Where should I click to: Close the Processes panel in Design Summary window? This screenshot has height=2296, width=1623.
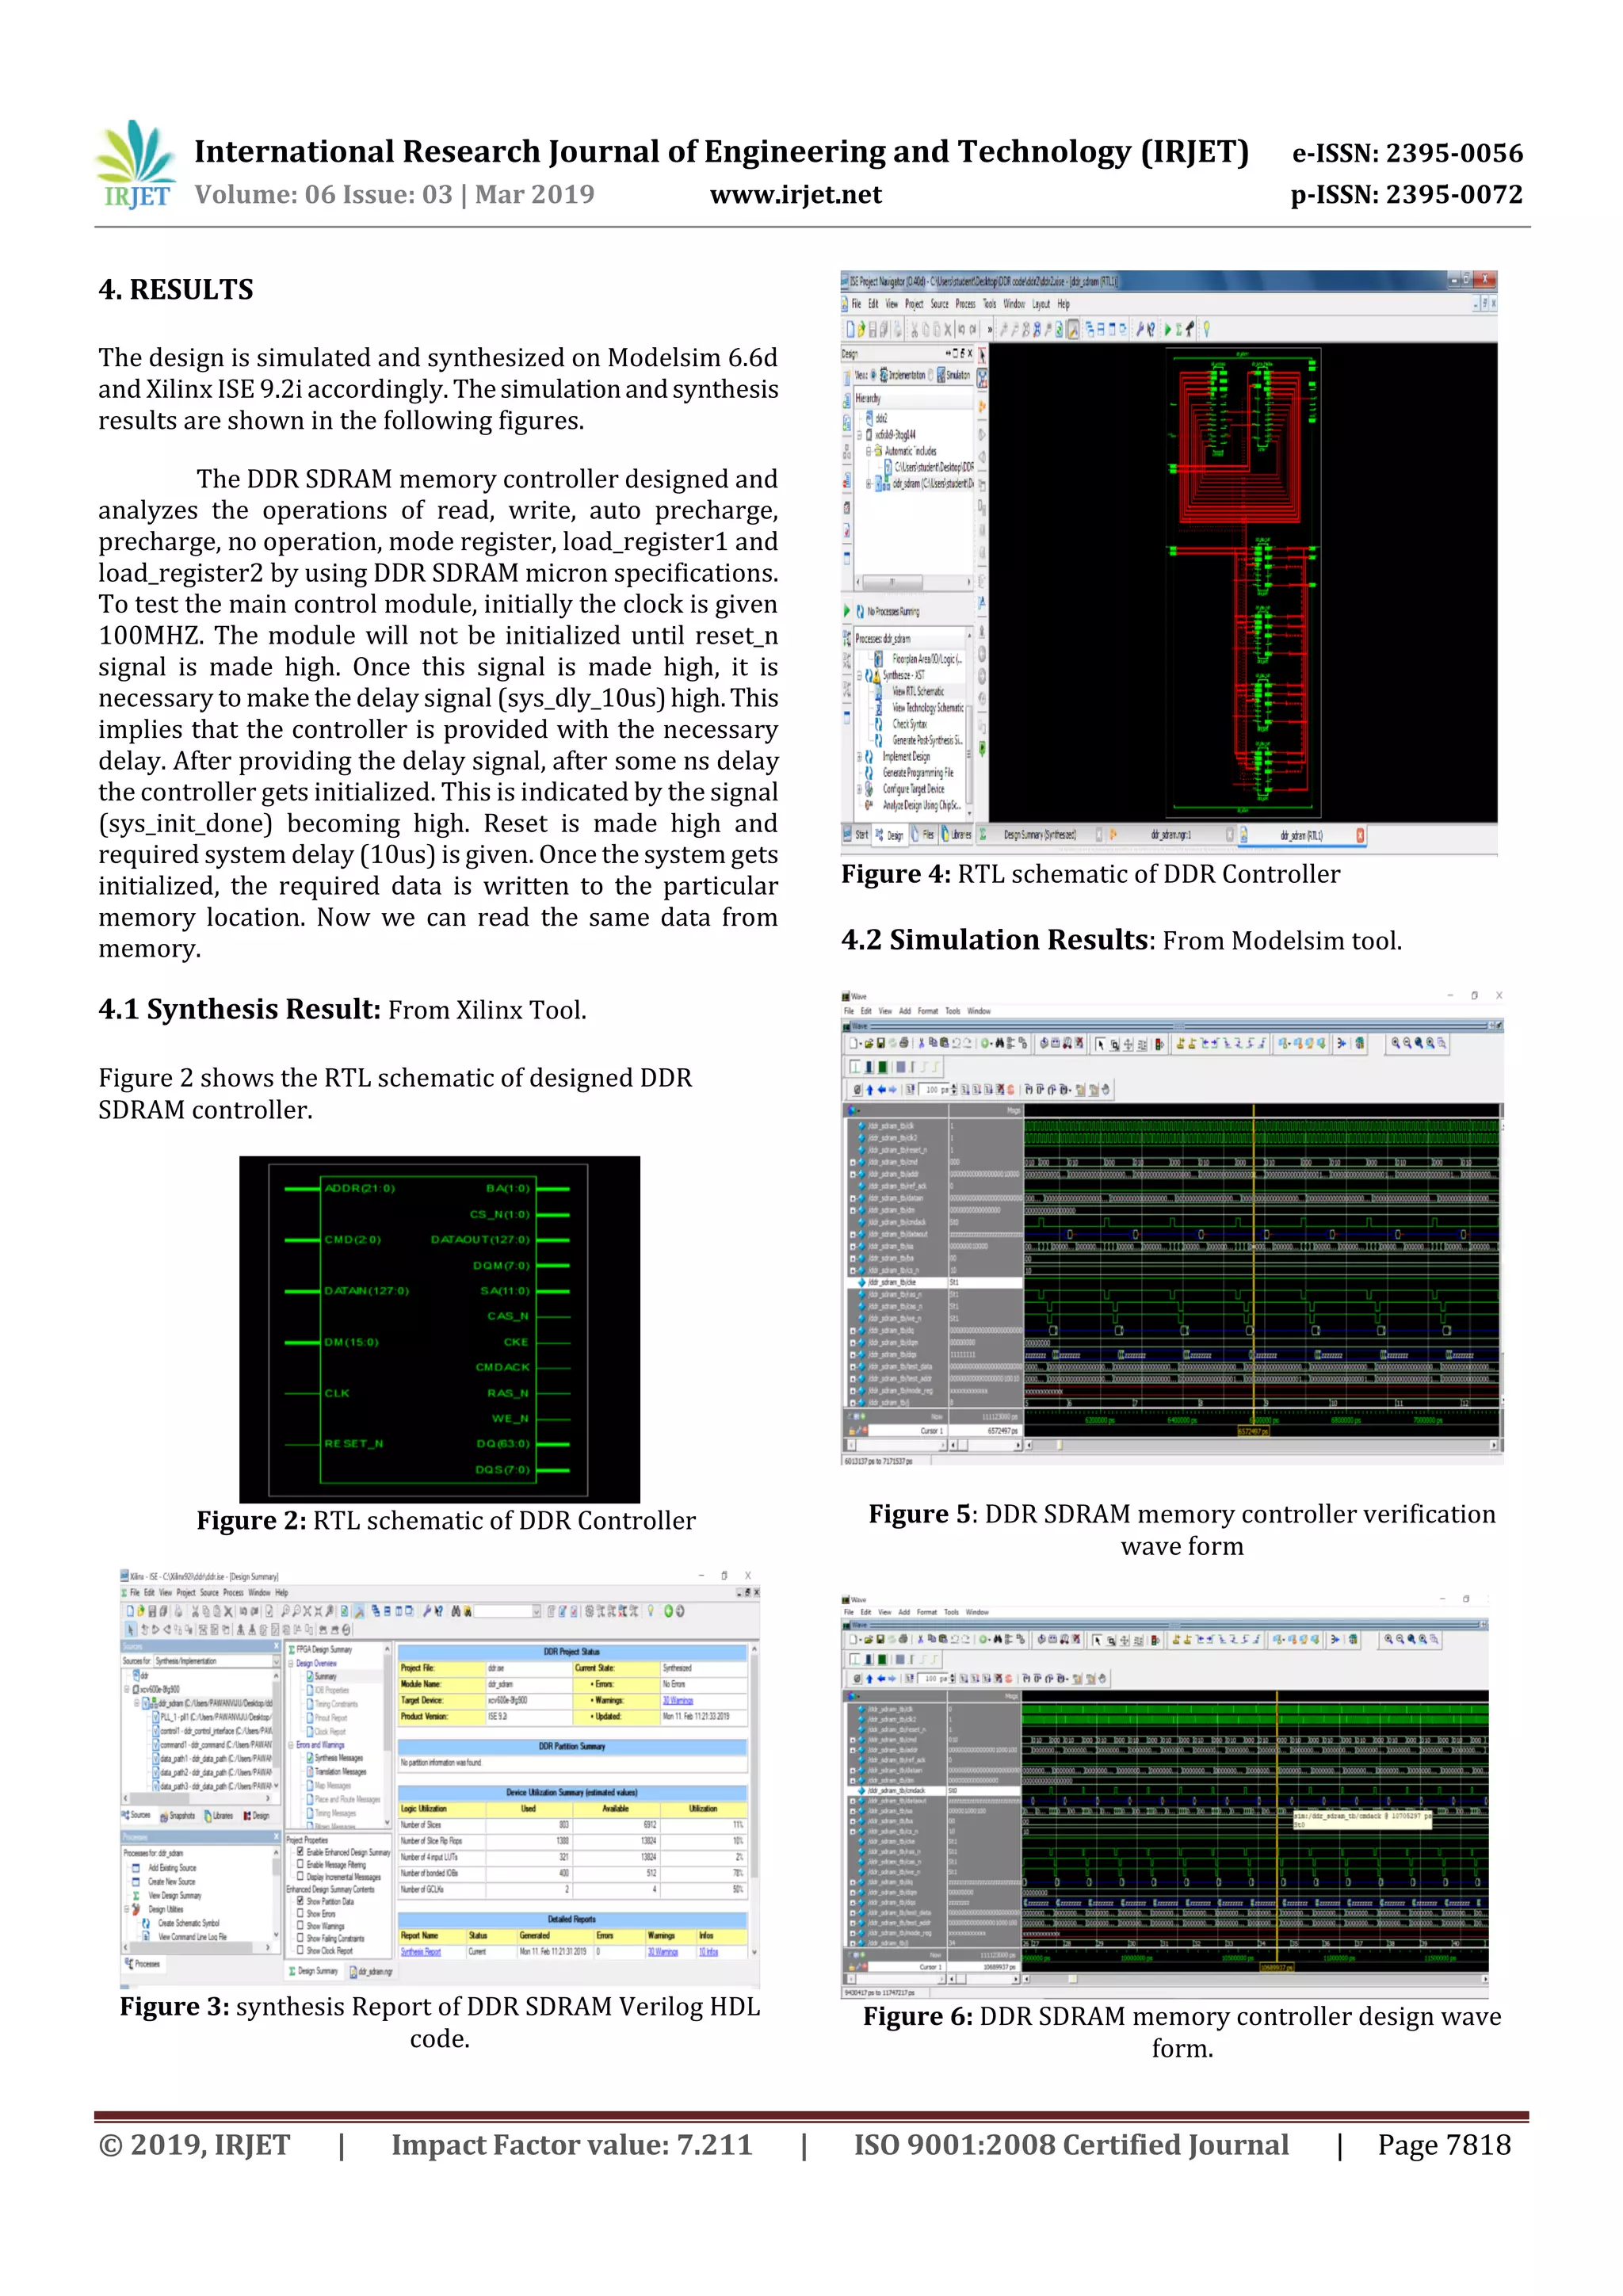[x=277, y=1836]
